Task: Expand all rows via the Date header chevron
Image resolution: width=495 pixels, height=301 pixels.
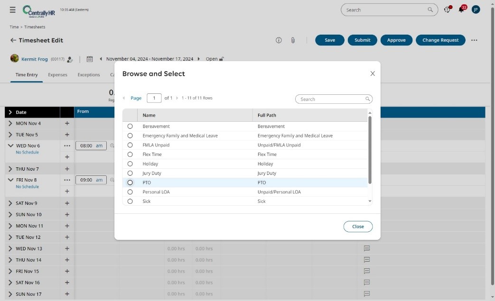Action: [x=10, y=112]
